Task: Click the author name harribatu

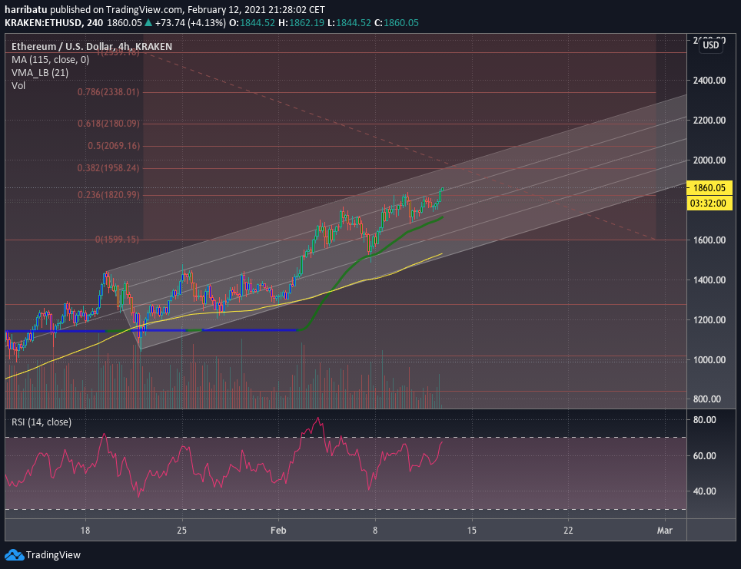Action: (x=26, y=9)
